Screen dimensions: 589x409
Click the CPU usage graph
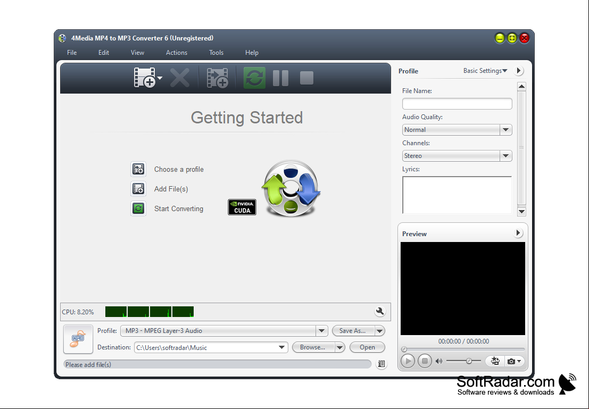(150, 312)
